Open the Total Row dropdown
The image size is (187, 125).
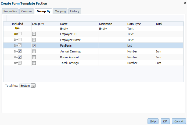(33, 86)
